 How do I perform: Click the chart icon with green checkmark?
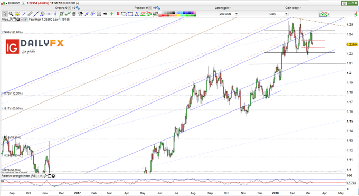(x=62, y=14)
